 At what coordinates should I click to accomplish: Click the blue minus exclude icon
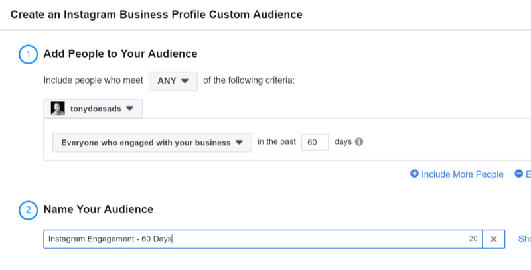[518, 174]
